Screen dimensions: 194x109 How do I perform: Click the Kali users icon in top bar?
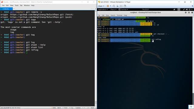click(x=174, y=9)
